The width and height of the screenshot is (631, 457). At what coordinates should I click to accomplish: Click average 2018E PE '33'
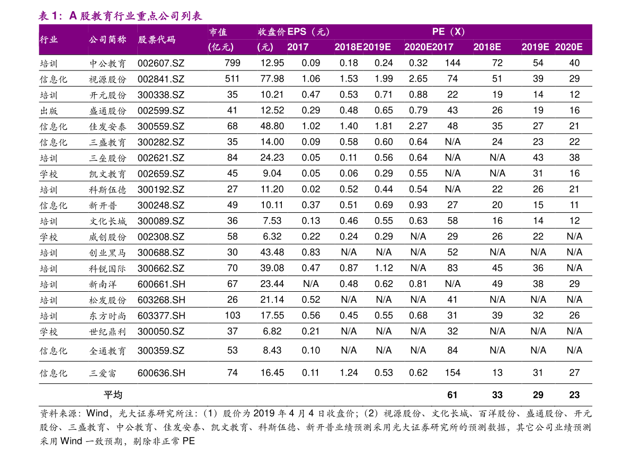(x=497, y=395)
